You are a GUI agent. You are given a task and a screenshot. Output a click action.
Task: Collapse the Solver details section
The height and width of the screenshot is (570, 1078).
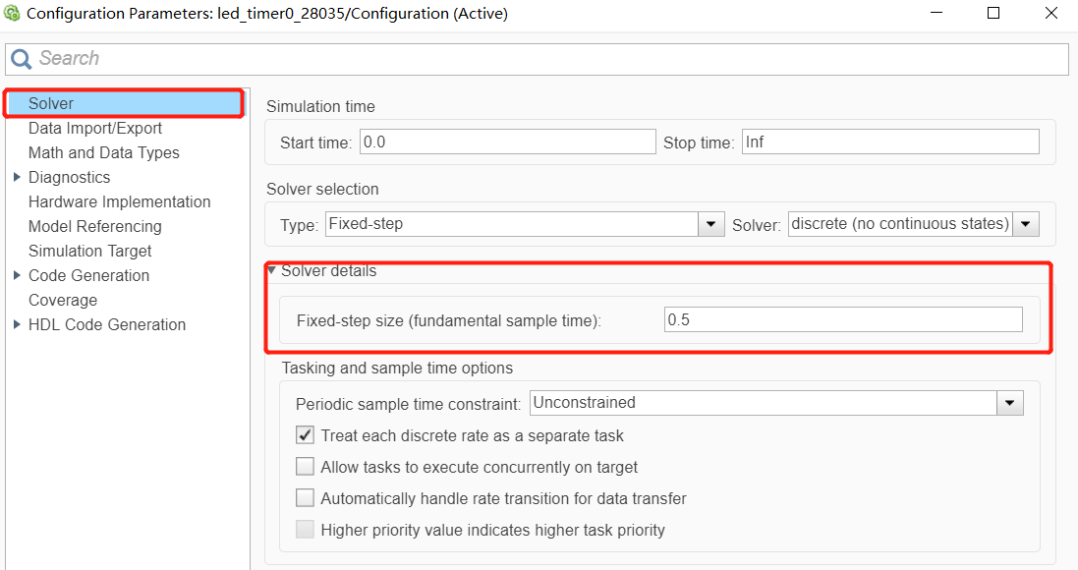271,270
